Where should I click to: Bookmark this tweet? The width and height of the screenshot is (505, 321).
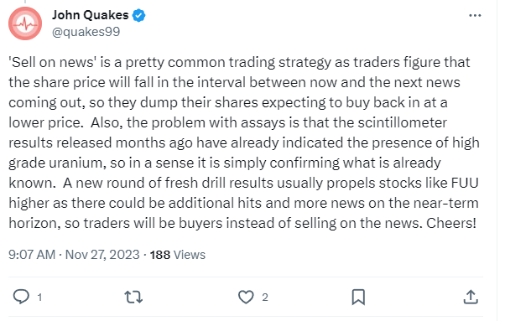(x=358, y=297)
